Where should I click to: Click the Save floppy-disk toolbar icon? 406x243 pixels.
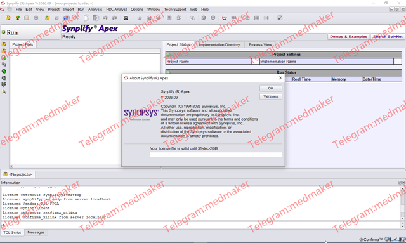(56, 18)
